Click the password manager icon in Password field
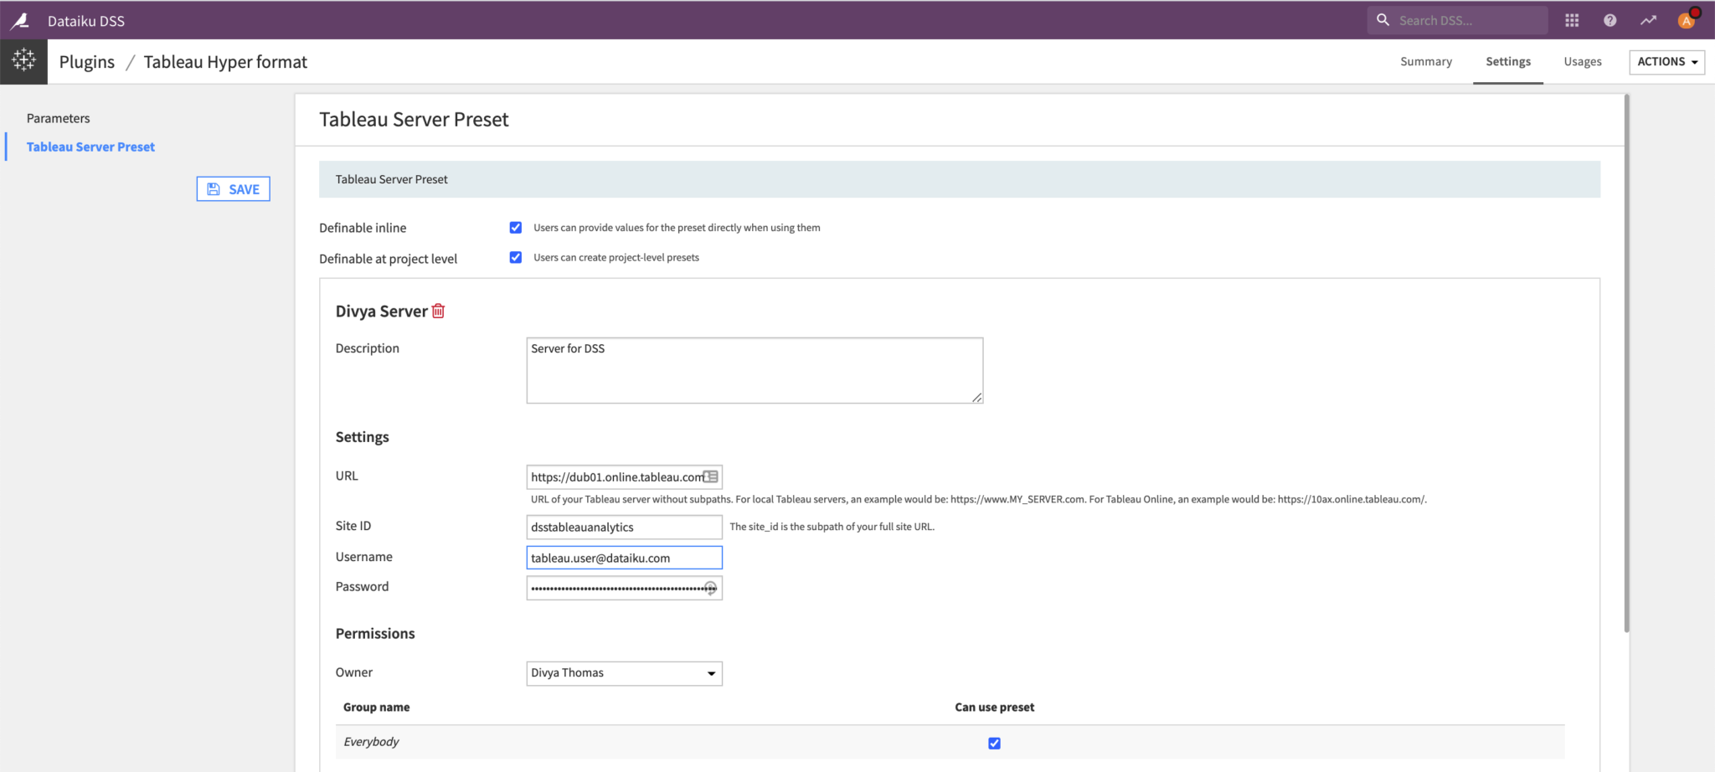Image resolution: width=1715 pixels, height=772 pixels. click(x=710, y=588)
